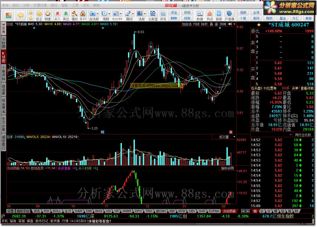Click the page-up arrow icon
Image resolution: width=317 pixels, height=227 pixels.
point(31,12)
